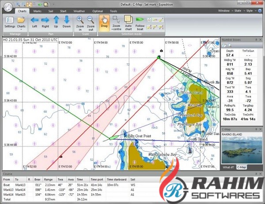Click the Billy Goat Point chart label
Screen dimensions: 265x204
click(139, 136)
